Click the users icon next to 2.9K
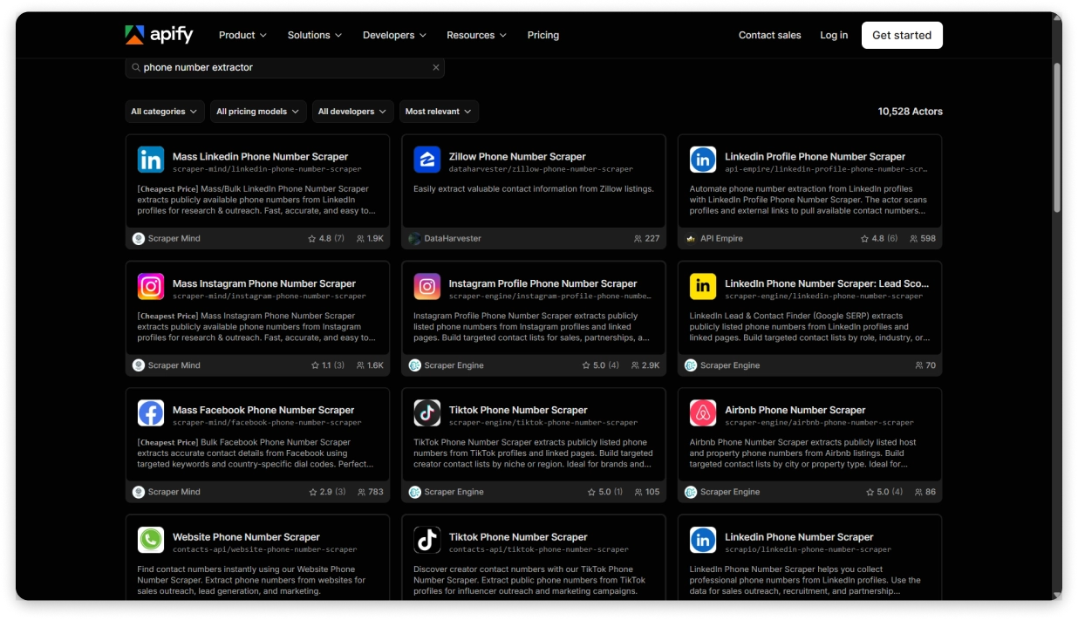 point(636,365)
